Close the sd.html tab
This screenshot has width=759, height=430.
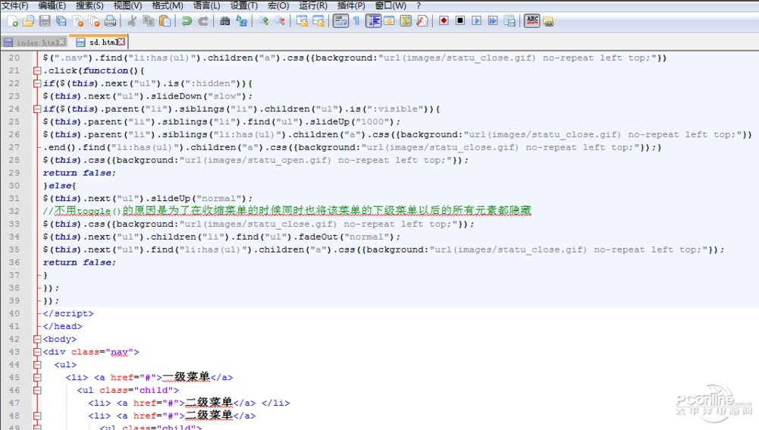121,42
